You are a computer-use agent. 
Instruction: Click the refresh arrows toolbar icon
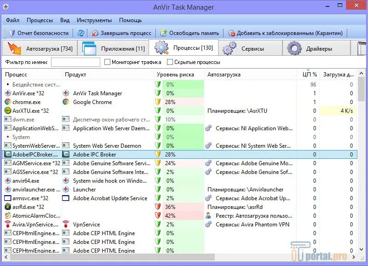(x=81, y=33)
